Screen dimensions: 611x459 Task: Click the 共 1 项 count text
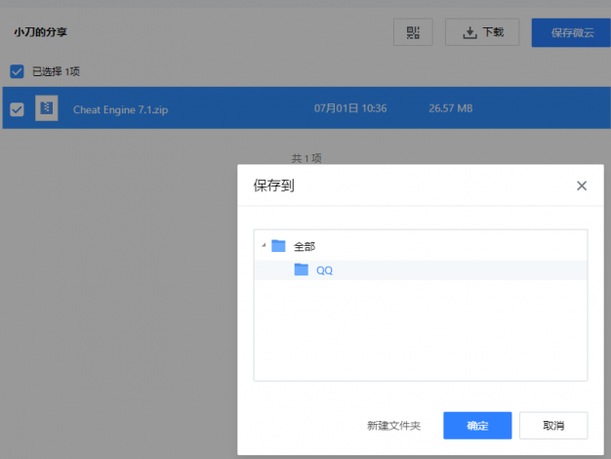306,158
